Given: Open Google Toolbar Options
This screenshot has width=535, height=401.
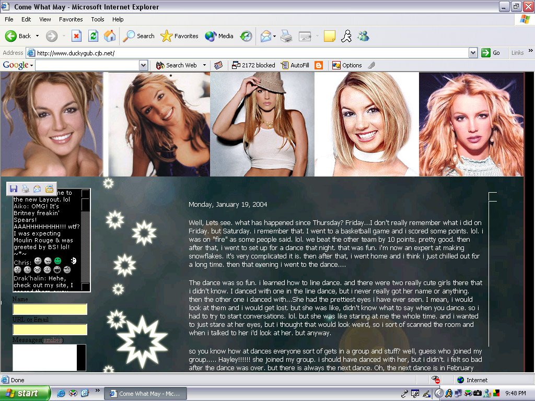Looking at the screenshot, I should [347, 65].
